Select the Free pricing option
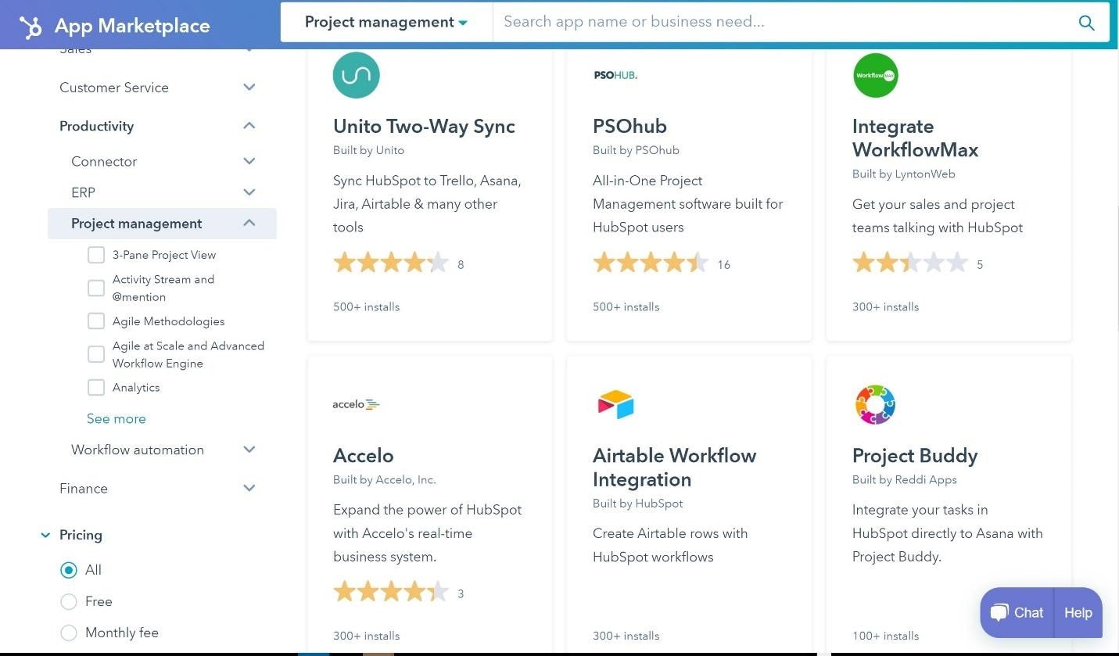 pyautogui.click(x=69, y=601)
